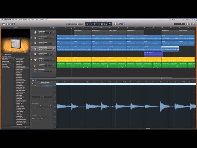Start recording with the red Record button
The height and width of the screenshot is (148, 197).
(x=81, y=24)
